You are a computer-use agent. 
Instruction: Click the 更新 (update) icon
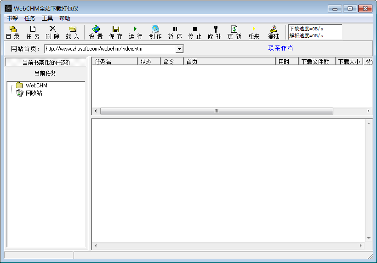234,32
